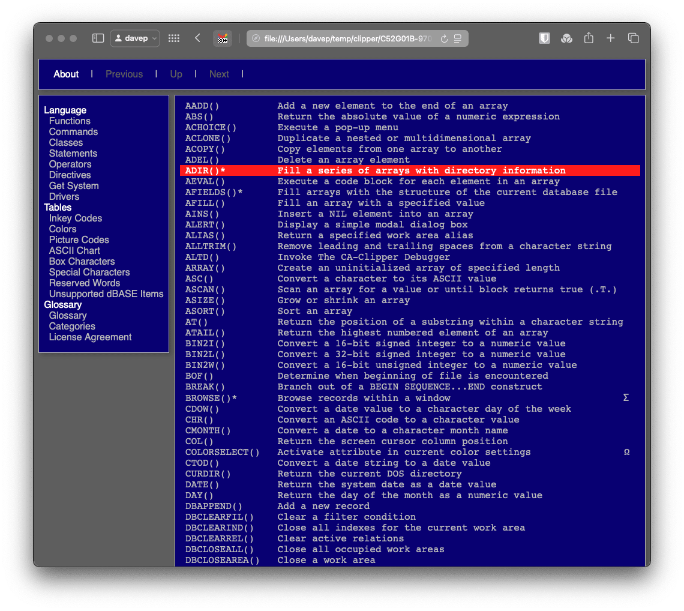This screenshot has height=611, width=684.
Task: Open the Functions sidebar link
Action: pyautogui.click(x=70, y=121)
